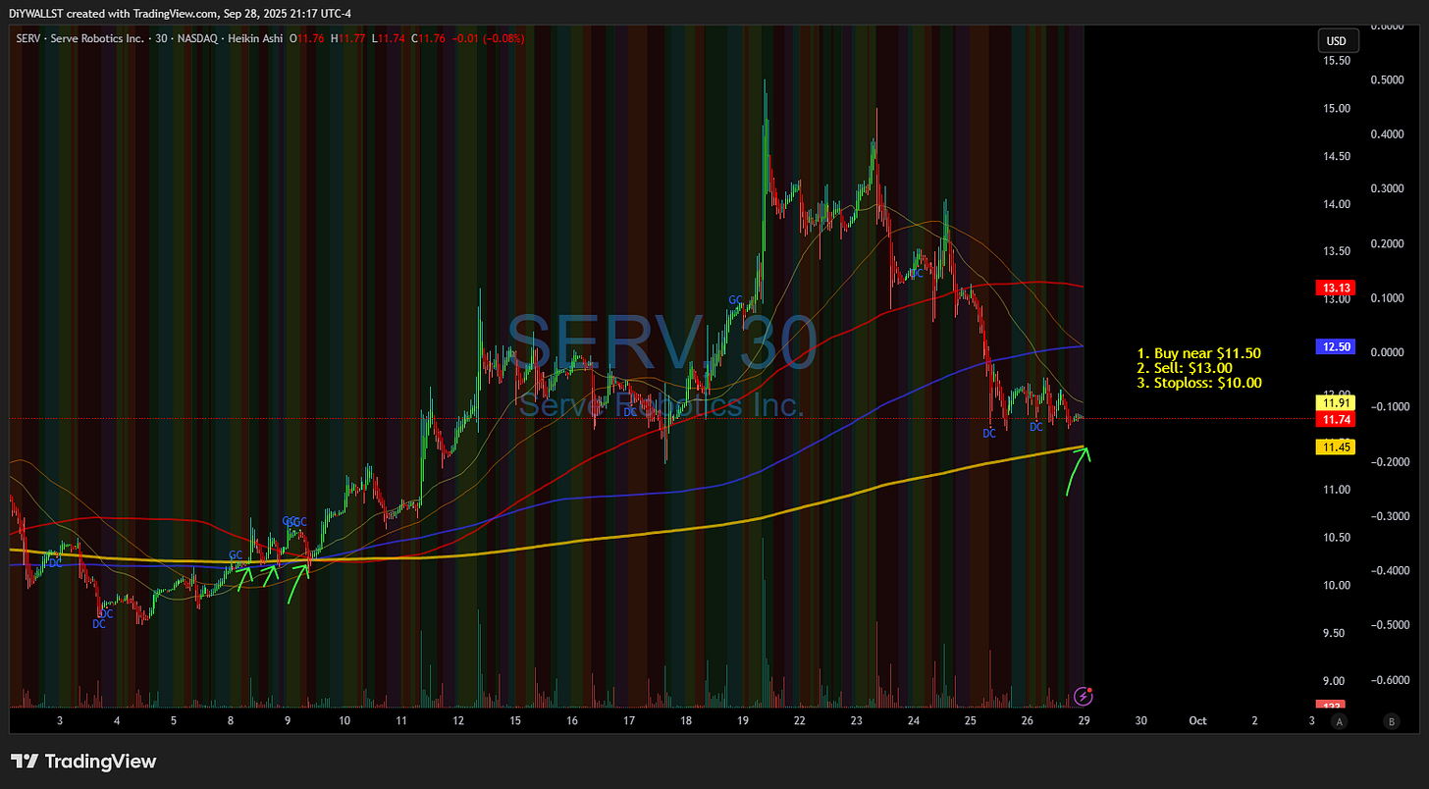Open the USD currency selector
The height and width of the screenshot is (789, 1429).
[1338, 41]
